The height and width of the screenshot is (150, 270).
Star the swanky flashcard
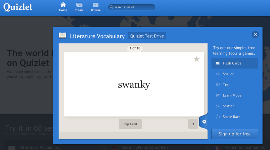197,59
